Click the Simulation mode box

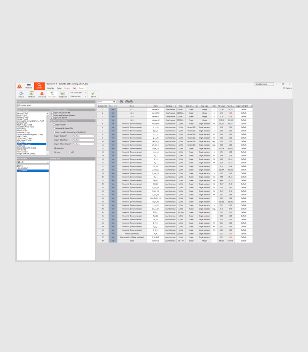point(264,84)
